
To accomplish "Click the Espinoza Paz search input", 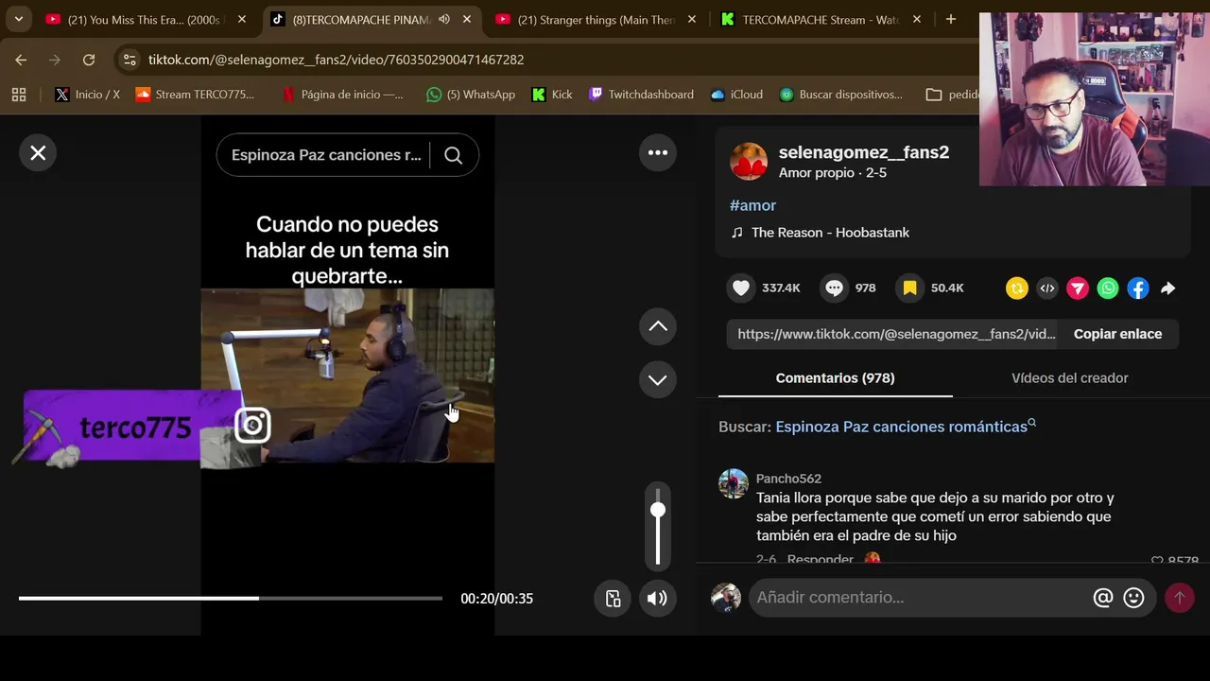I will click(x=326, y=155).
